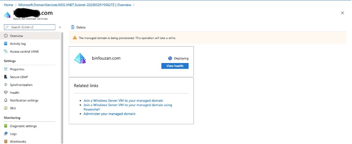This screenshot has width=352, height=144.
Task: Click the binfouzan.com domain pyramid icon
Action: (80, 58)
